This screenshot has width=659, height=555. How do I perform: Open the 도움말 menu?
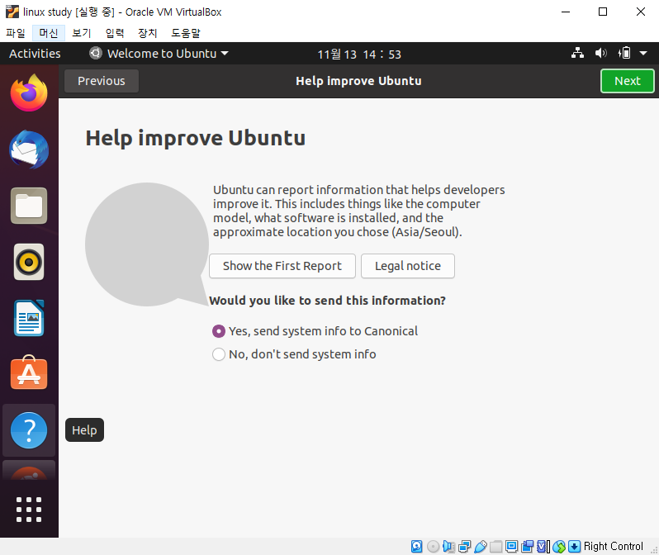point(186,33)
